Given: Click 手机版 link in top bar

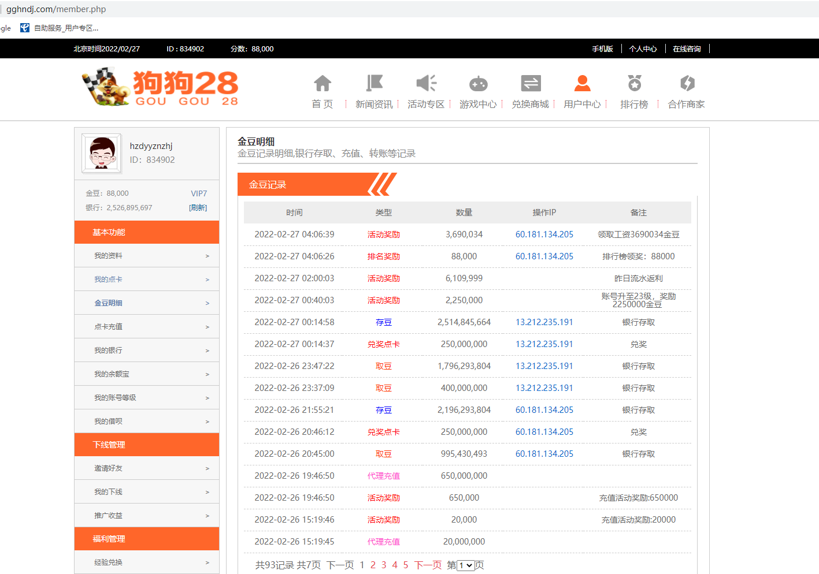Looking at the screenshot, I should [602, 49].
